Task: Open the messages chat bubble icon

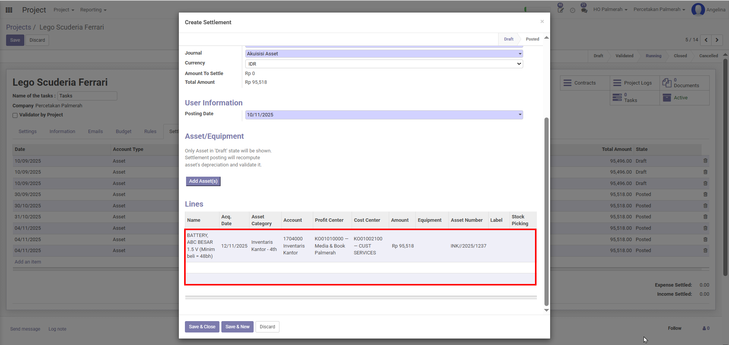Action: 584,9
